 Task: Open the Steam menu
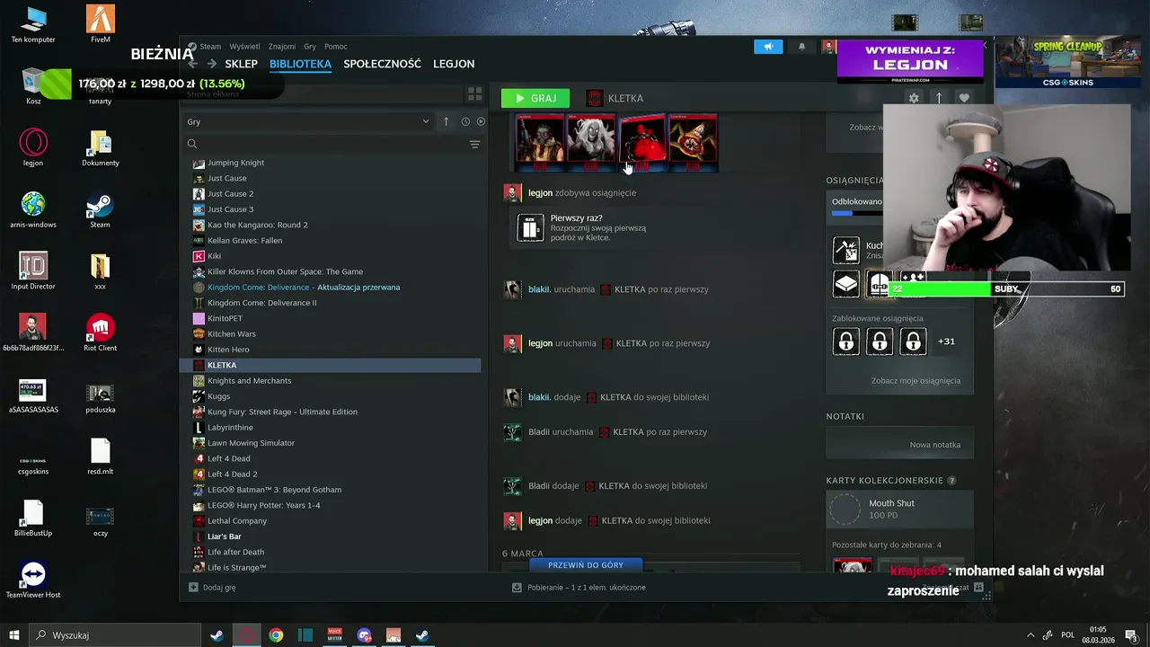coord(210,47)
